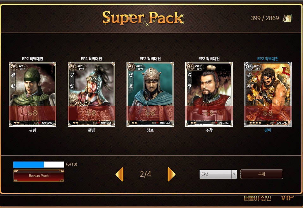The width and height of the screenshot is (303, 208).
Task: Open the EP2 episode dropdown arrow
Action: pos(234,174)
